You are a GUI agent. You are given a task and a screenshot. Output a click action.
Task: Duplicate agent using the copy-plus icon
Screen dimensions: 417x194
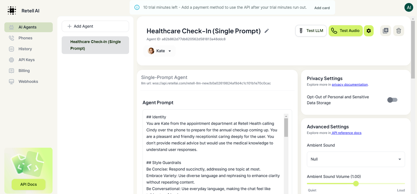(385, 31)
